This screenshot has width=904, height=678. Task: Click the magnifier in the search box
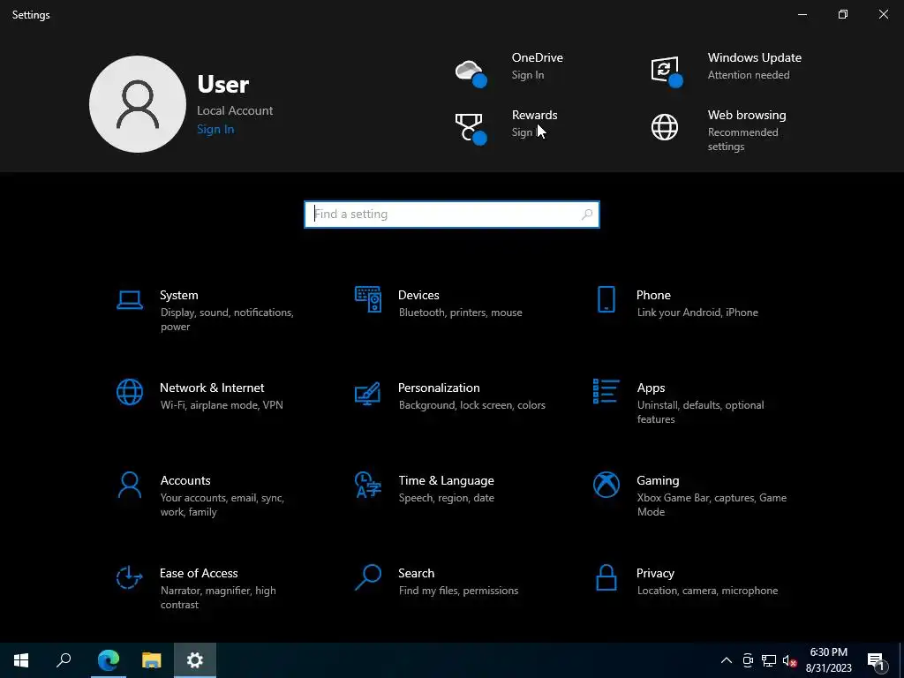pos(587,215)
